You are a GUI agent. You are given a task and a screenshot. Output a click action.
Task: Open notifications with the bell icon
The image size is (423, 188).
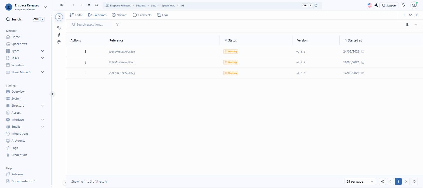(x=403, y=5)
